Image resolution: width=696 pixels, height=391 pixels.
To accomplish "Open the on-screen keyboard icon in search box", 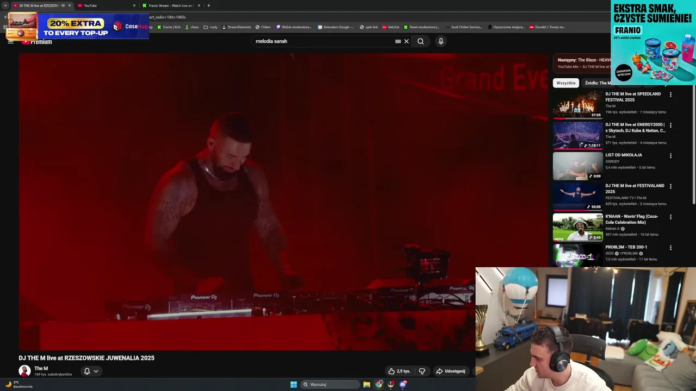I will [398, 41].
